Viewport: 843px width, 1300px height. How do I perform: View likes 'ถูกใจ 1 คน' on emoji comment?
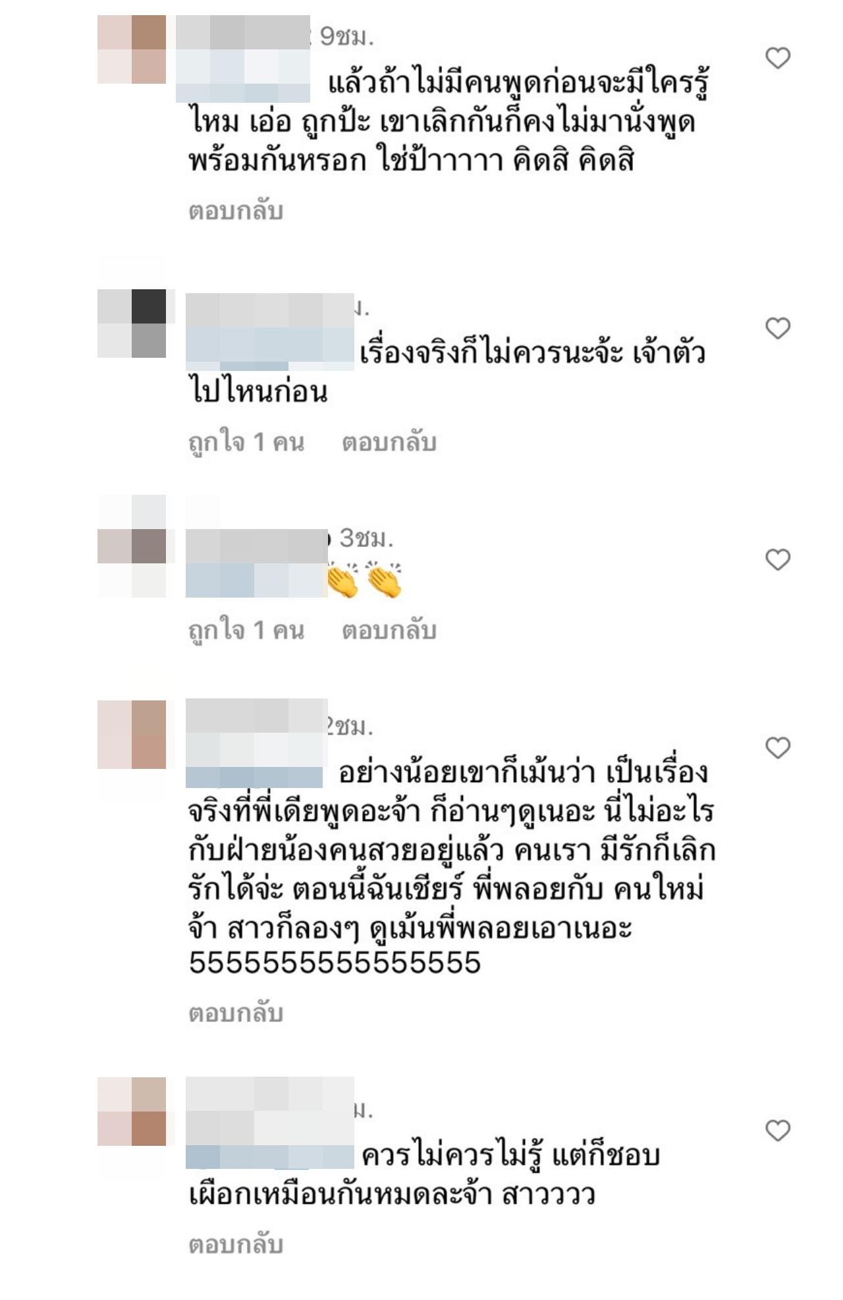(246, 631)
